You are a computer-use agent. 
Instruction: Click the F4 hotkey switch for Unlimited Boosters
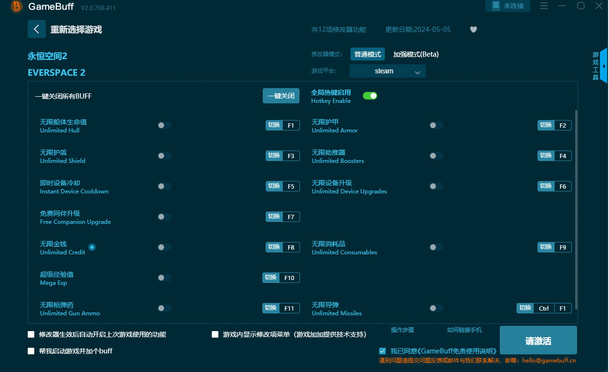(x=555, y=156)
